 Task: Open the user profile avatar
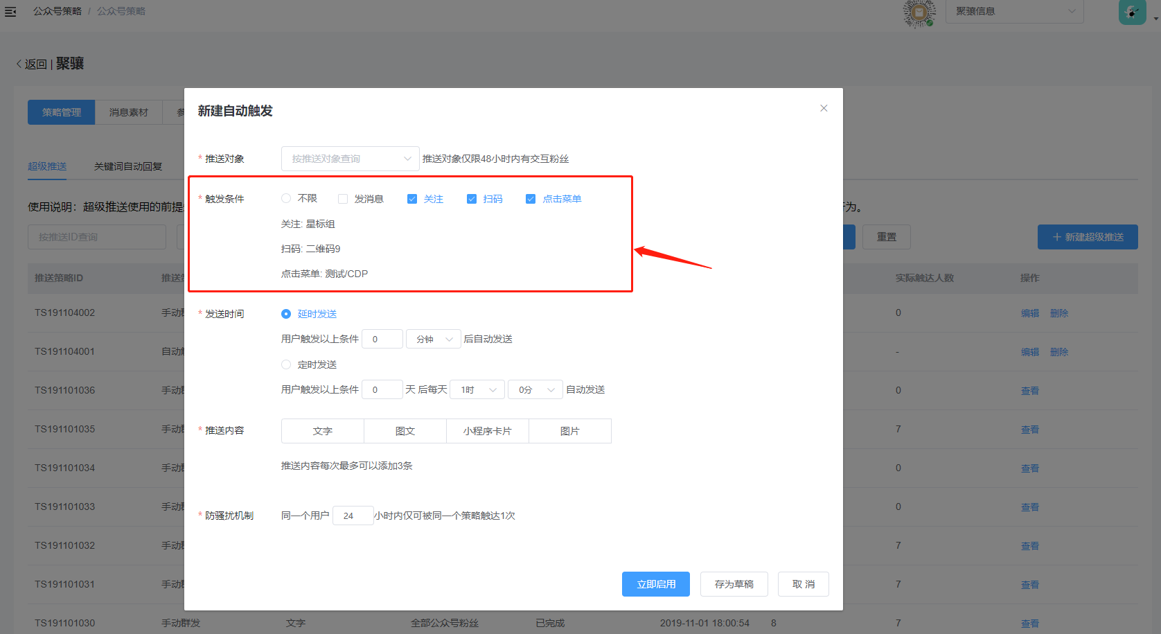point(1132,12)
